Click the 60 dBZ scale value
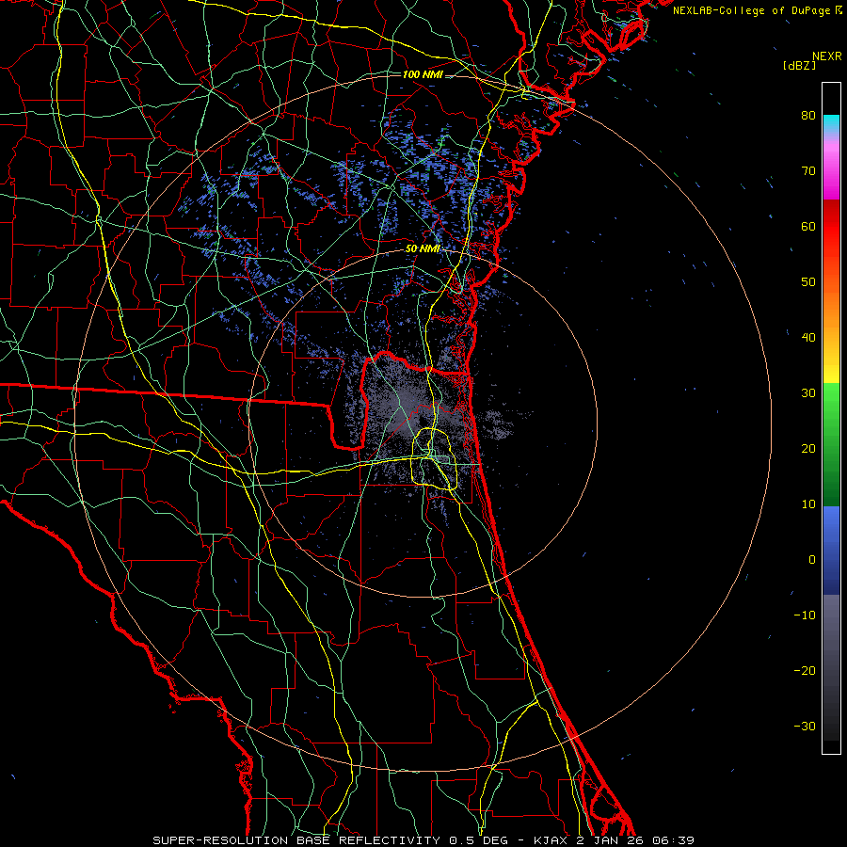The height and width of the screenshot is (847, 847). click(x=808, y=227)
